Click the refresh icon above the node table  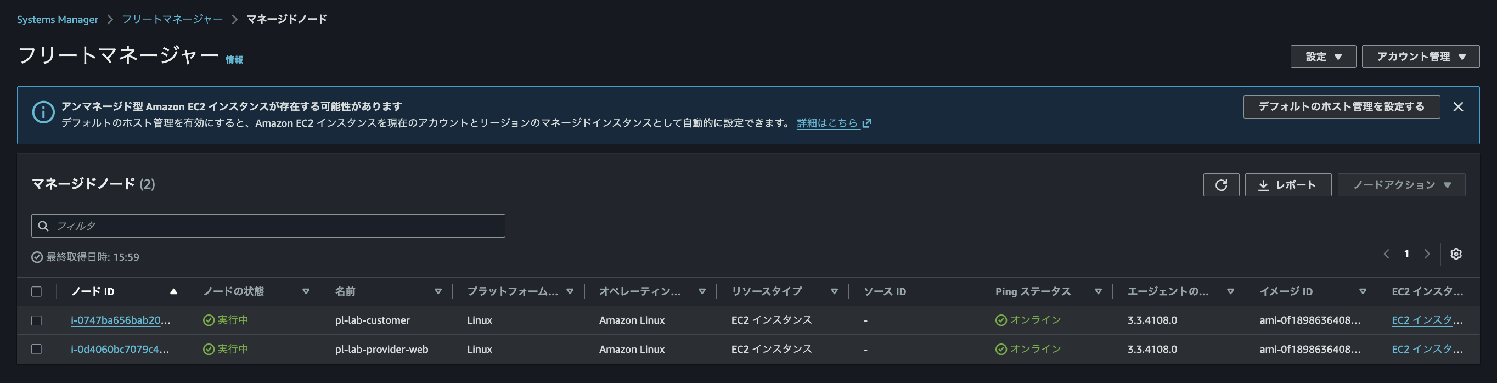point(1221,184)
